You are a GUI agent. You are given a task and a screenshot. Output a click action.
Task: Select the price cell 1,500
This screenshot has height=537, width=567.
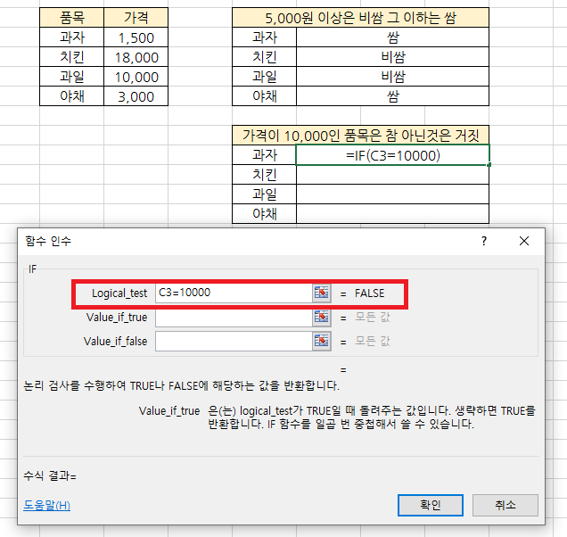[x=136, y=37]
